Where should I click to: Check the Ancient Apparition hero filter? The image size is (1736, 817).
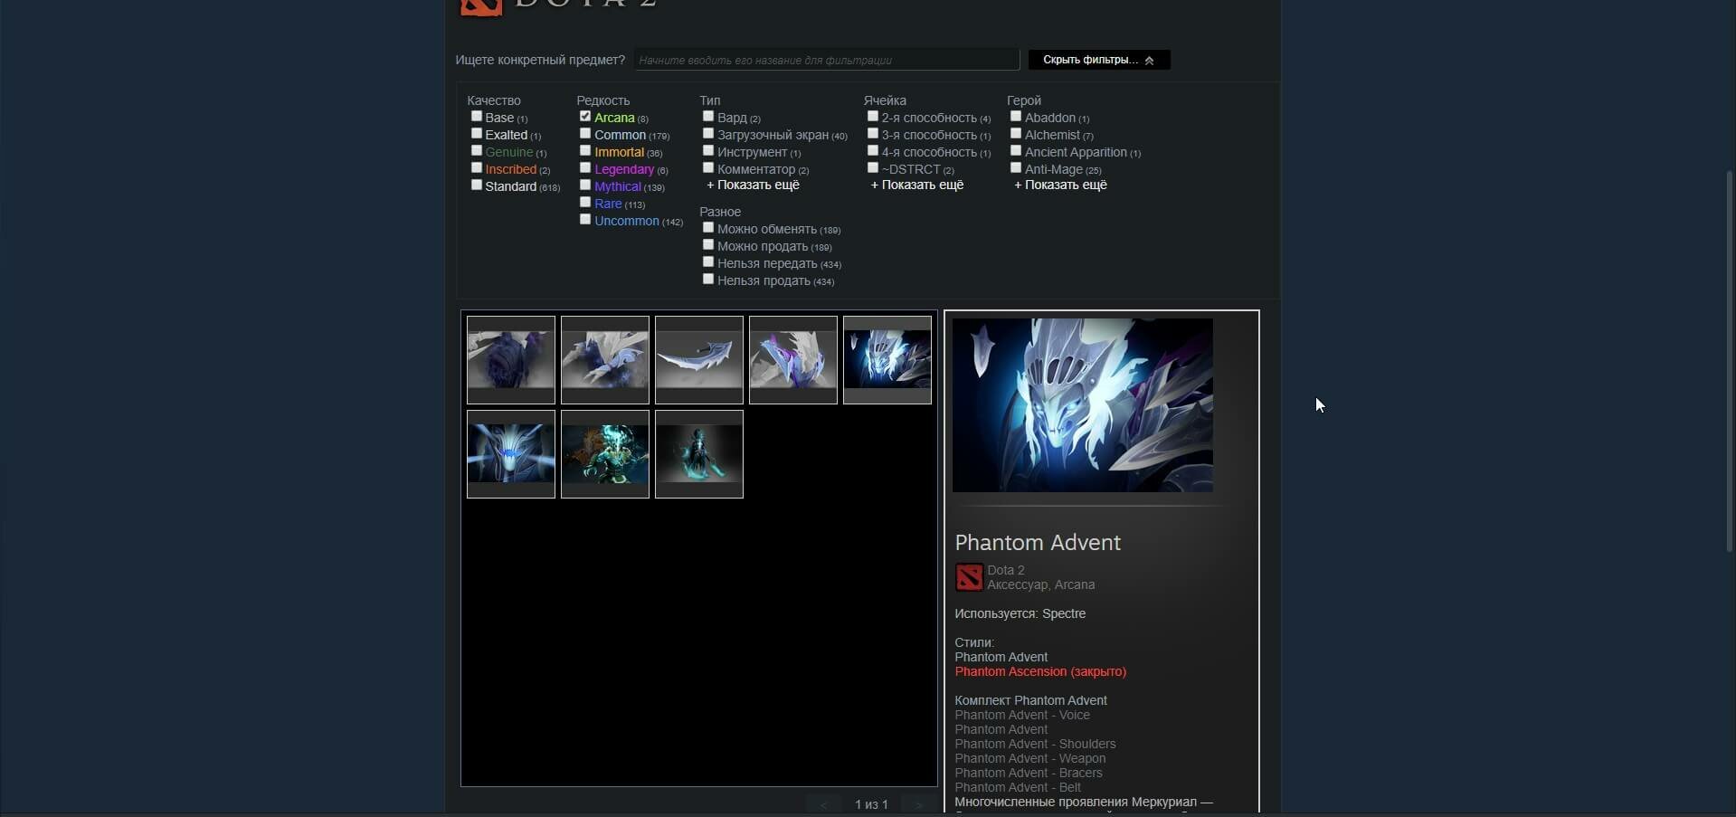point(1016,151)
